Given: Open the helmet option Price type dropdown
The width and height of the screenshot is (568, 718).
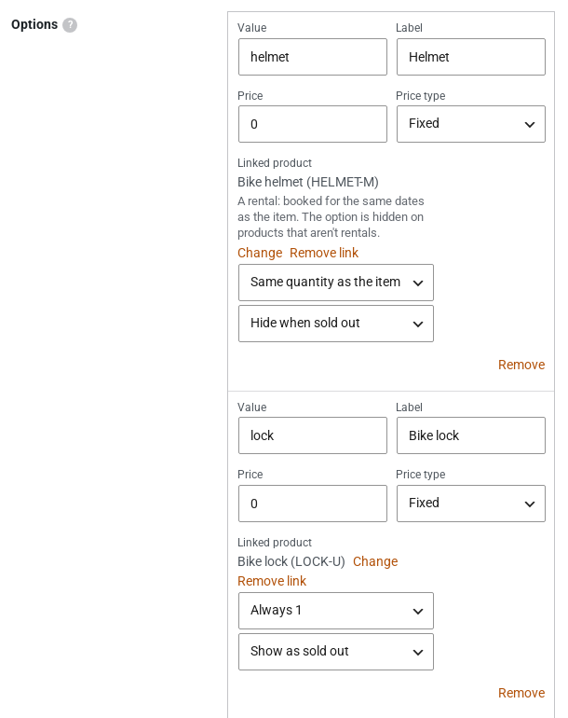Looking at the screenshot, I should (470, 124).
